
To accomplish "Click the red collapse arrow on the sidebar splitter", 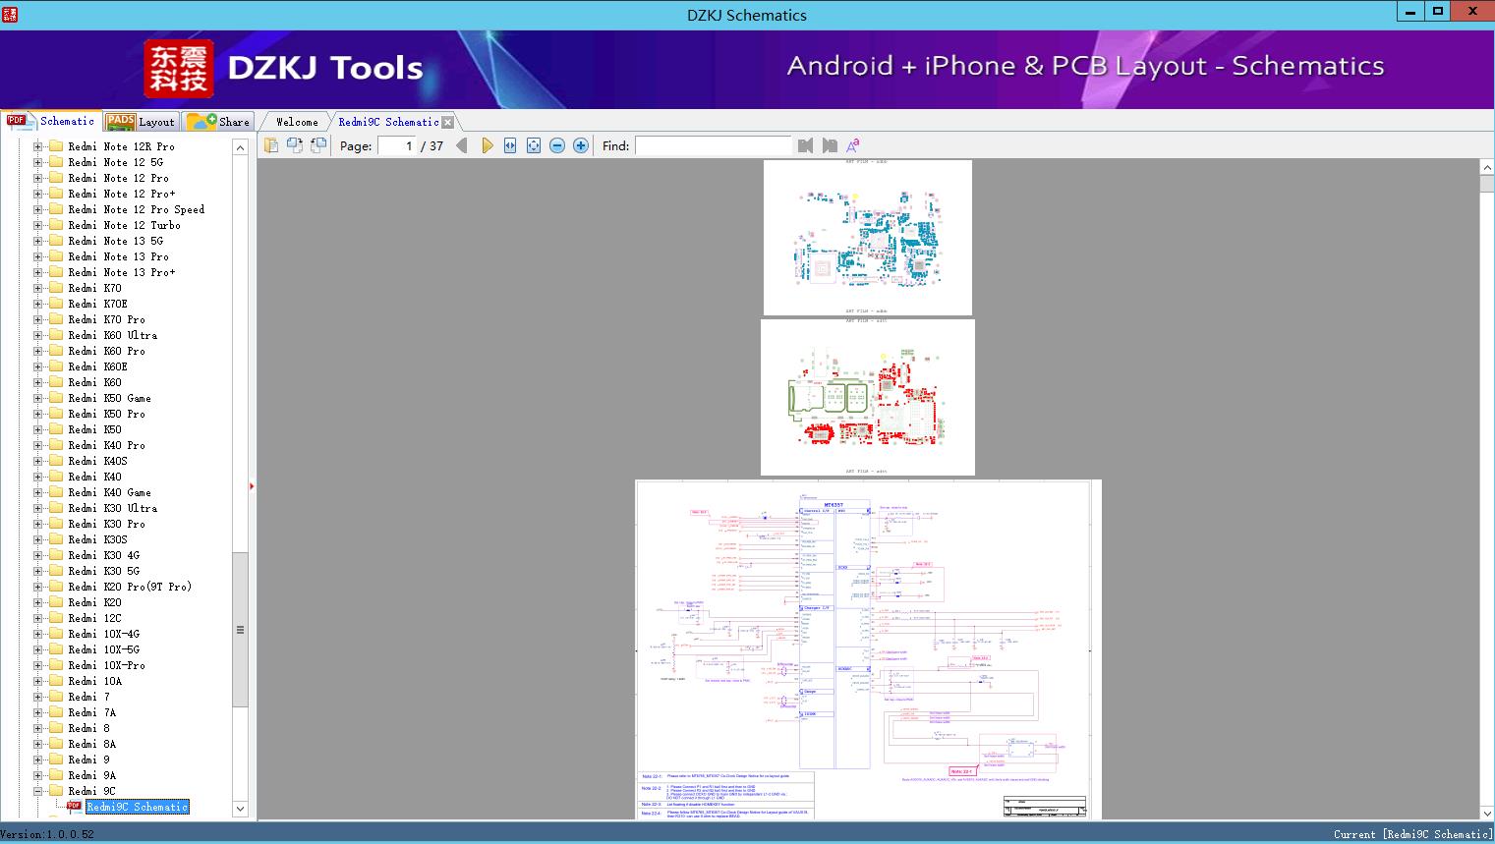I will 252,486.
